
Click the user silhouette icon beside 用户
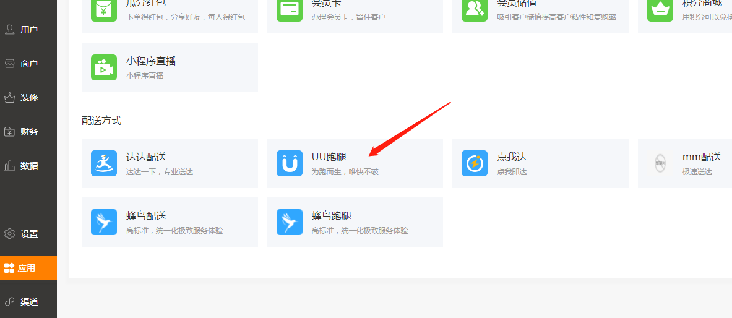(9, 30)
